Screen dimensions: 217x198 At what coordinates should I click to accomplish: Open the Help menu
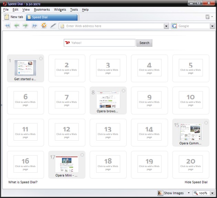tap(85, 10)
